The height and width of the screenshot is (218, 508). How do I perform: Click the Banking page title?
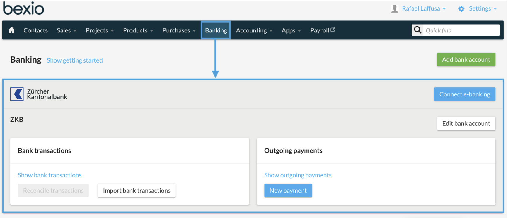coord(26,60)
